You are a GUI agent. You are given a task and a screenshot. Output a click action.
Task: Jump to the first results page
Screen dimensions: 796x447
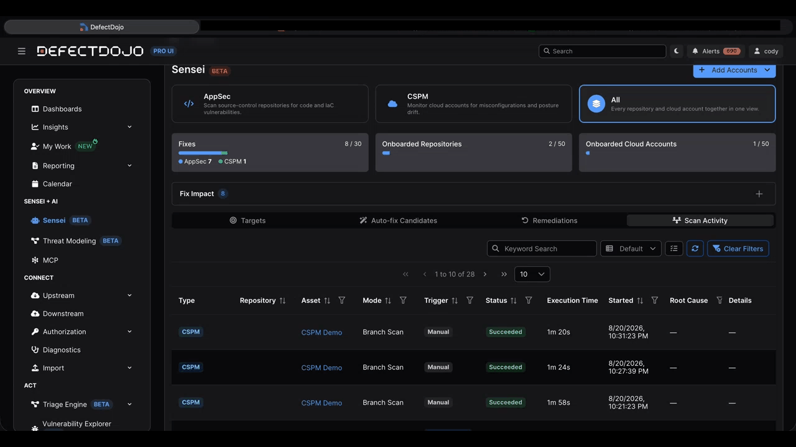pos(405,274)
